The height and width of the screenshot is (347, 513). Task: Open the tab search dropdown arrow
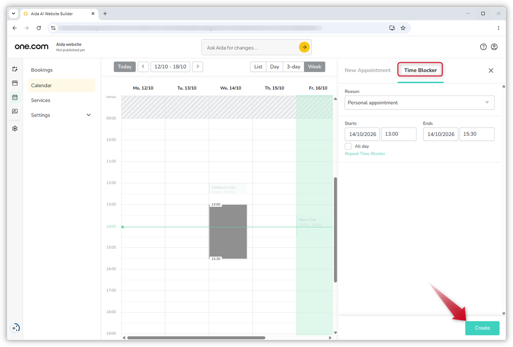[13, 14]
